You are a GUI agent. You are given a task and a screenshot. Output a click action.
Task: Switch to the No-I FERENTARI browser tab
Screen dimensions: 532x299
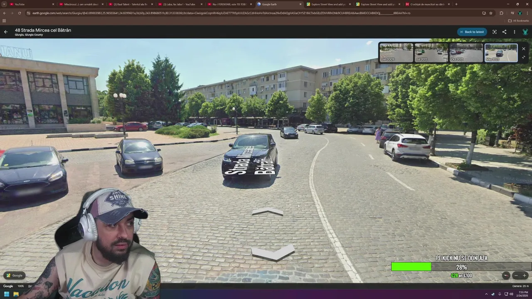coord(230,4)
